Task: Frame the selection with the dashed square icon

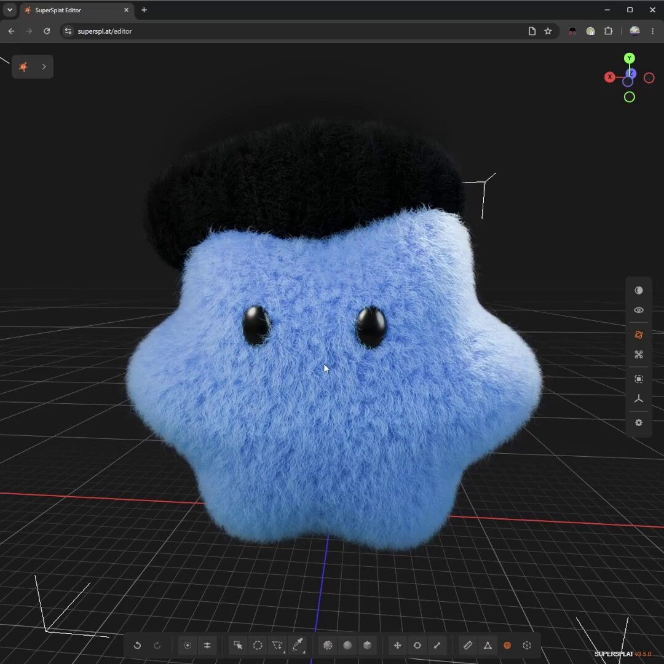Action: click(639, 379)
